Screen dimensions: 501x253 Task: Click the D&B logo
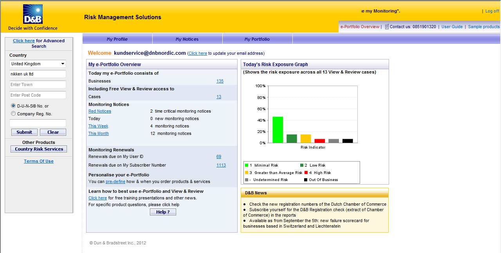(33, 14)
